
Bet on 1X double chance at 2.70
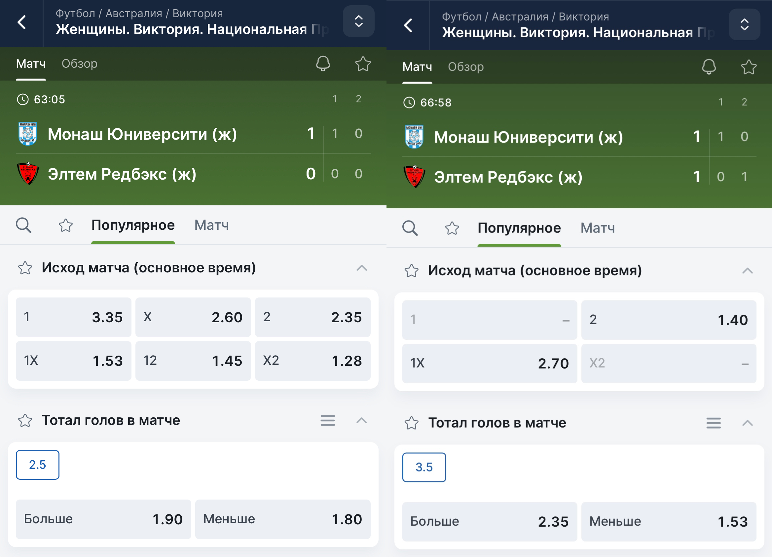click(490, 364)
